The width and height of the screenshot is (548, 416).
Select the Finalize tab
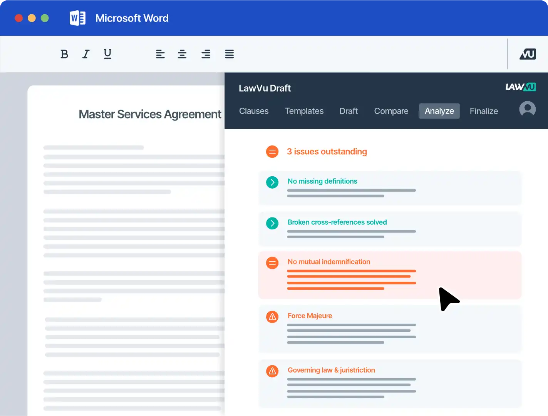click(x=484, y=111)
